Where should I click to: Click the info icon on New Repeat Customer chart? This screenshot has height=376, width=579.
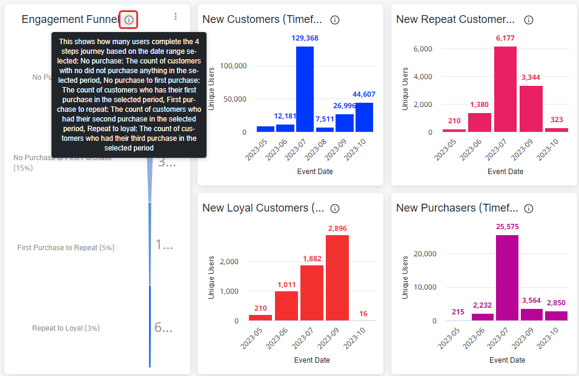click(x=528, y=19)
